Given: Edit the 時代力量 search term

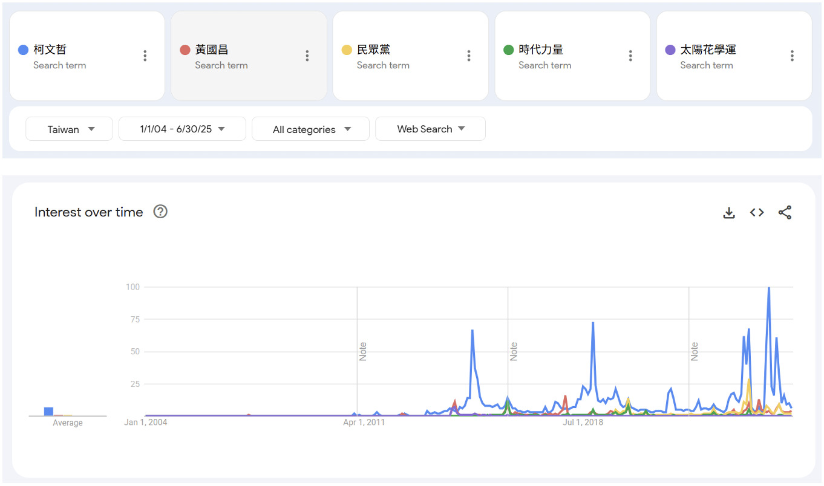Looking at the screenshot, I should [x=541, y=50].
